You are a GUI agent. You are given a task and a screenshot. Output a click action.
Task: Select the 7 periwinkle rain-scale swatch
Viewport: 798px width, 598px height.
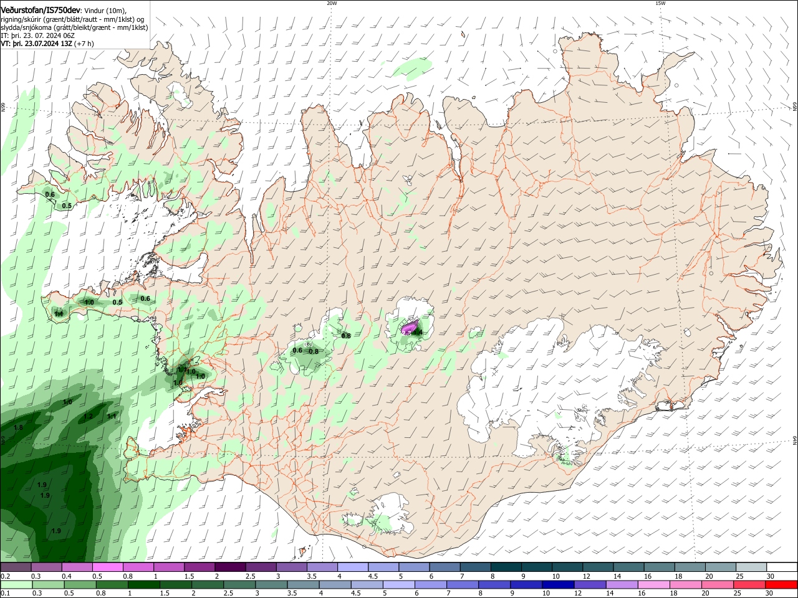463,585
